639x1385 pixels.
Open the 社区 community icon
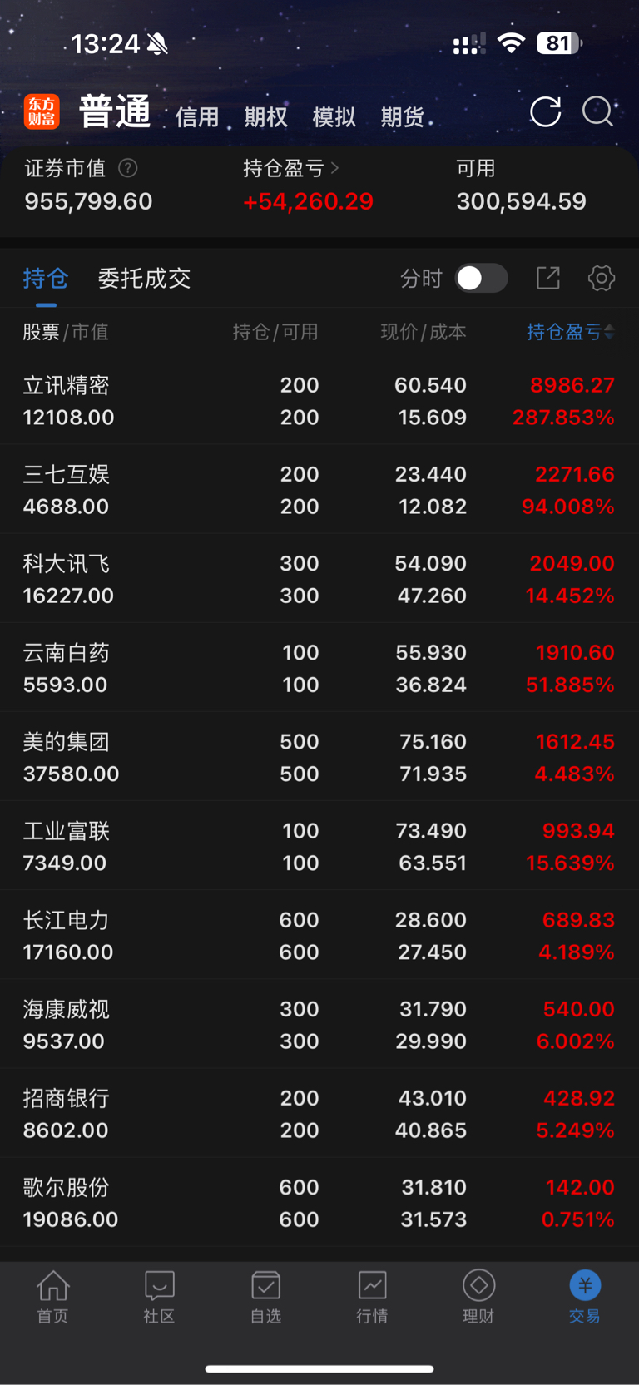[x=159, y=1296]
